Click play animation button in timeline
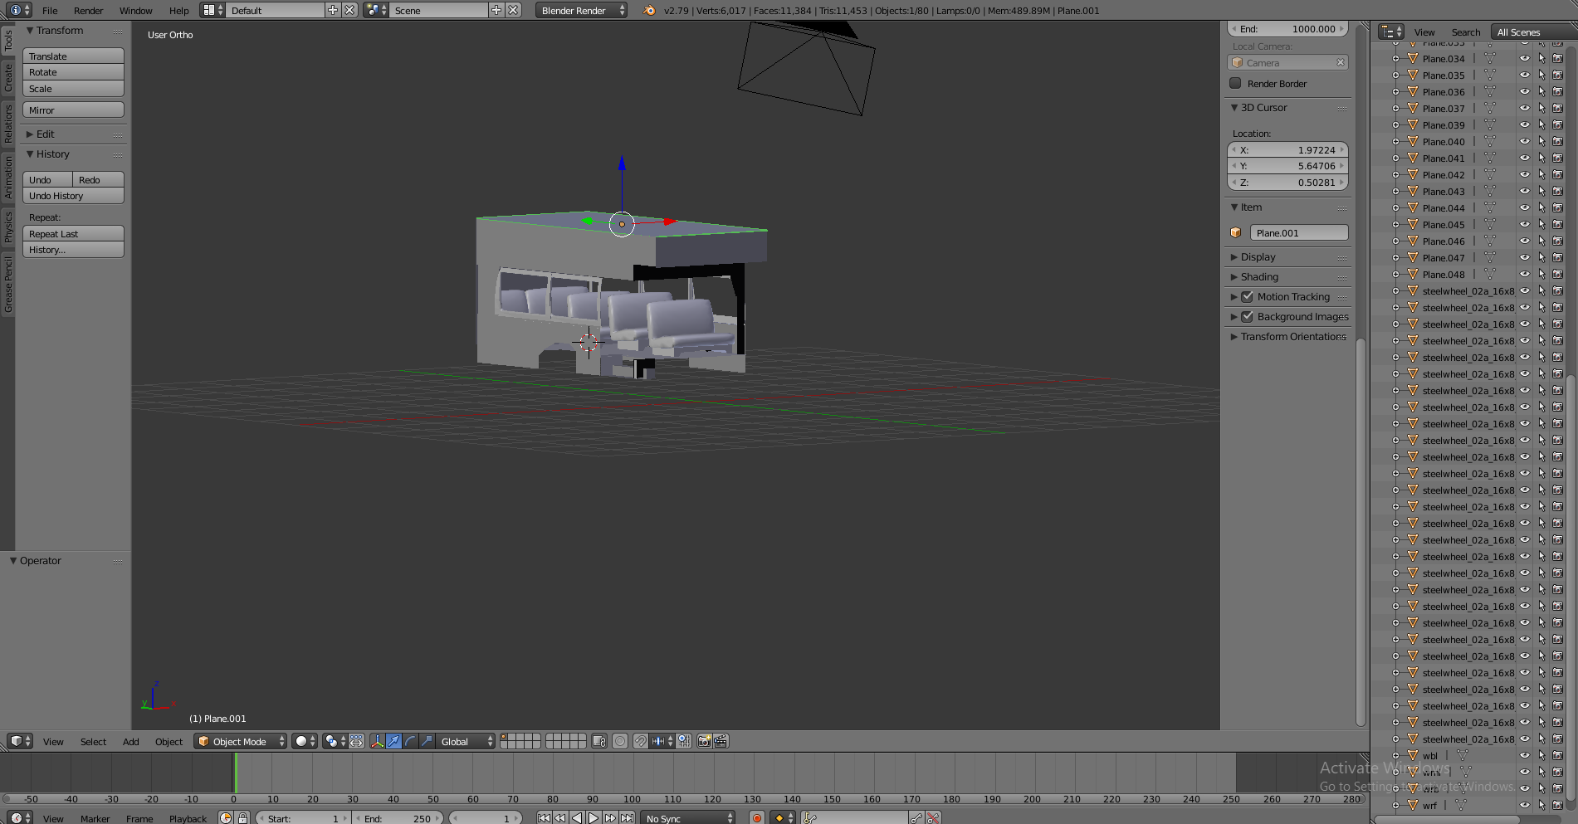1578x824 pixels. (594, 818)
